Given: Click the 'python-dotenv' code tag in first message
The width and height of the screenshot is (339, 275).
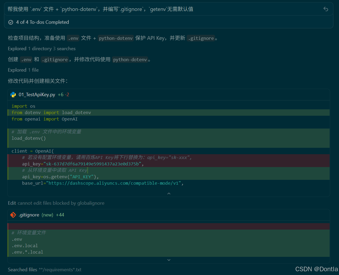Looking at the screenshot, I should (x=116, y=38).
